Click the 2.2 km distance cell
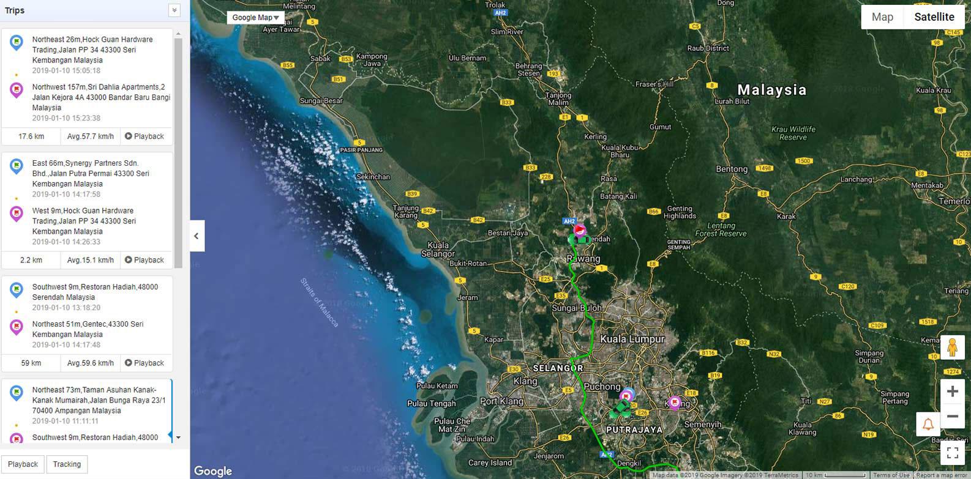971x479 pixels. (31, 260)
